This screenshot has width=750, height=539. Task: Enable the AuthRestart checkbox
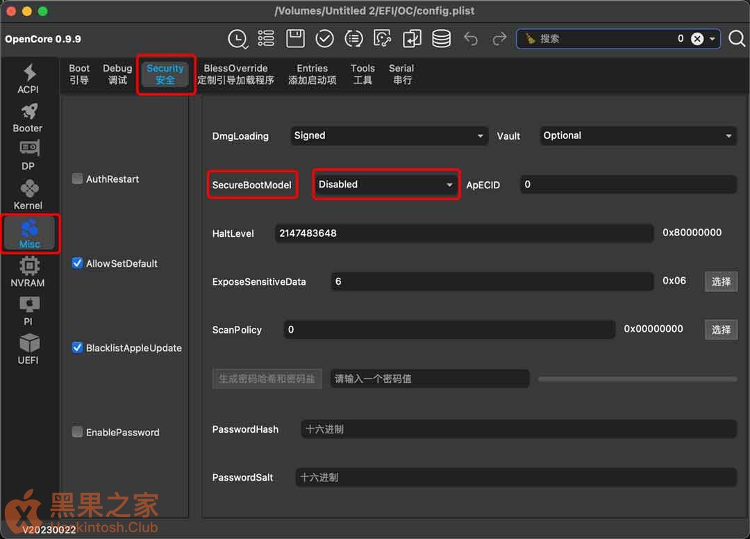[77, 179]
